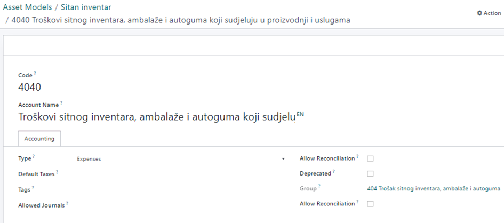Click the help icon next to Tags
This screenshot has height=223, width=504.
(x=33, y=187)
